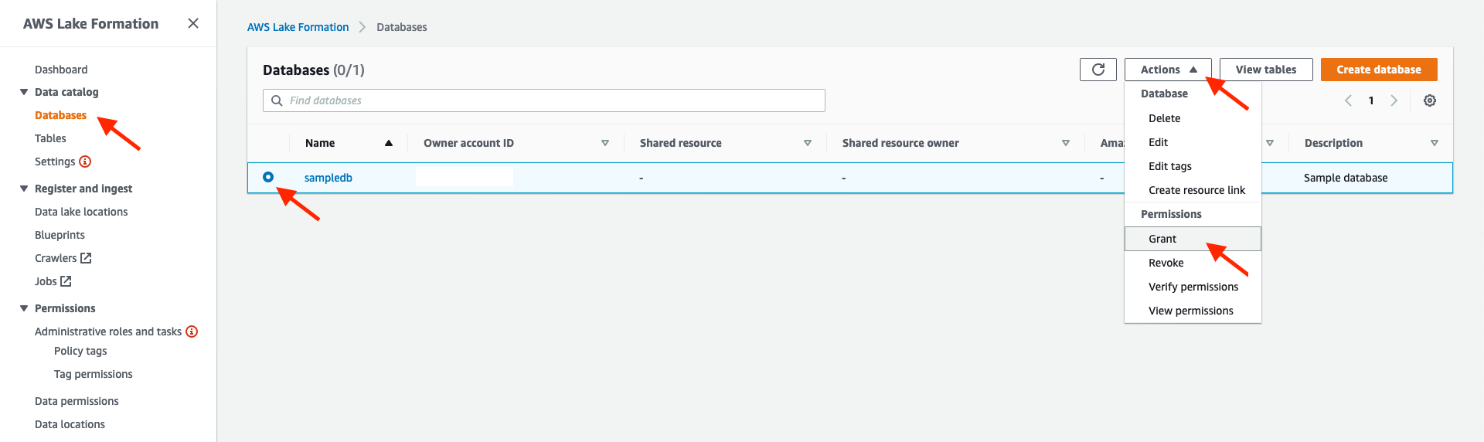Click search magnifier icon in Find databases
The height and width of the screenshot is (442, 1484).
pyautogui.click(x=277, y=100)
